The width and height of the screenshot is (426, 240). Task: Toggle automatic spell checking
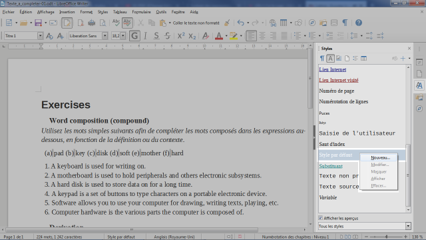click(127, 23)
